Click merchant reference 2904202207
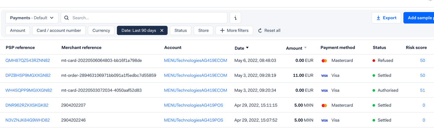Screen dimensions: 434x128 click(73, 105)
